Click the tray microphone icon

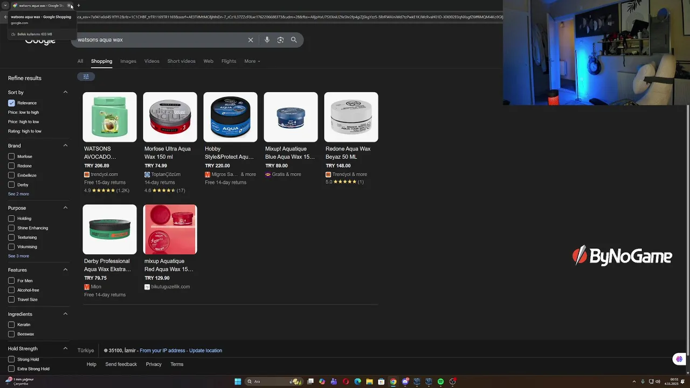(x=643, y=382)
